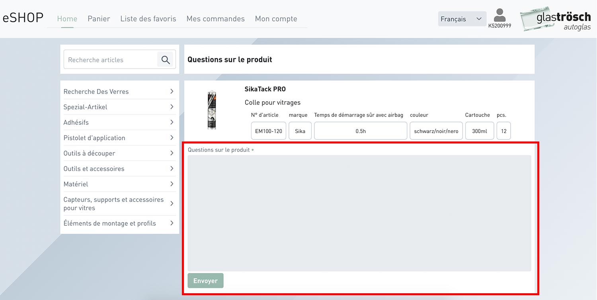Click the SikaTack PRO product thumbnail

212,110
